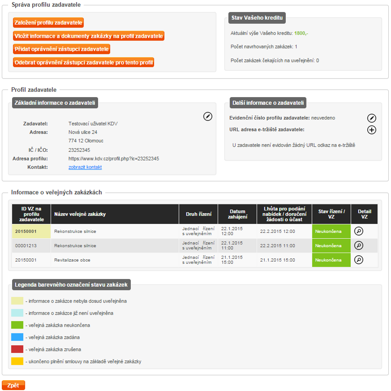
Task: Click Testovací uživatel KDV name
Action: [93, 124]
